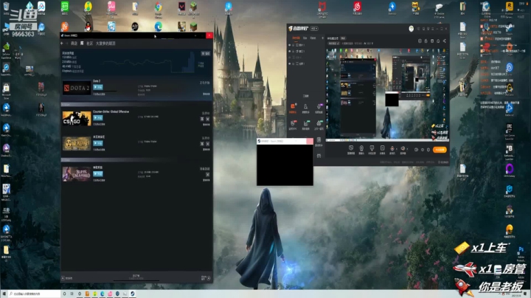
Task: Select the first scene tab in streaming app
Action: [x=296, y=38]
